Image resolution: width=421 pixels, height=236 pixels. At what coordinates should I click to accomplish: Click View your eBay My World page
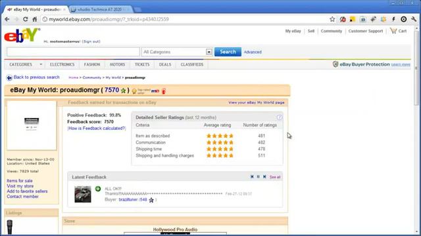coord(256,102)
